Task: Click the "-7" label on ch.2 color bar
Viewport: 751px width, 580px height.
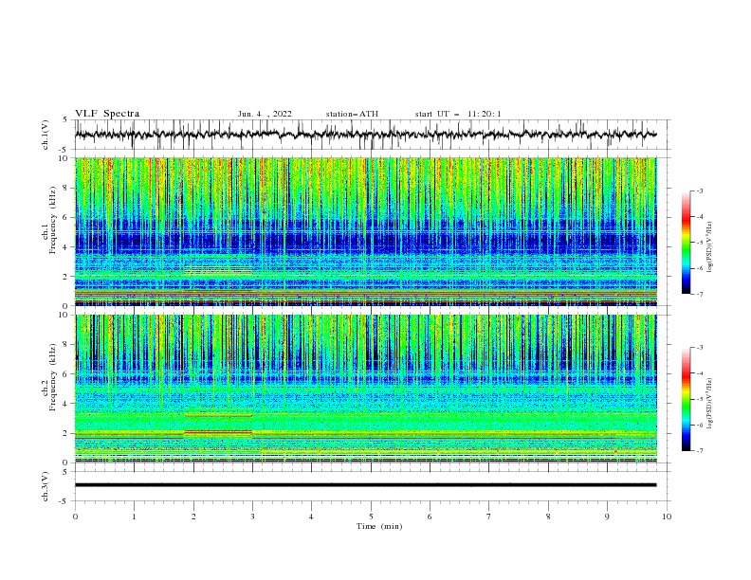Action: coord(699,451)
